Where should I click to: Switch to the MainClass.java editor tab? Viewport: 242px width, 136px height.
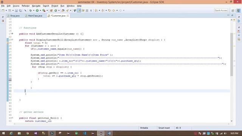[34, 16]
